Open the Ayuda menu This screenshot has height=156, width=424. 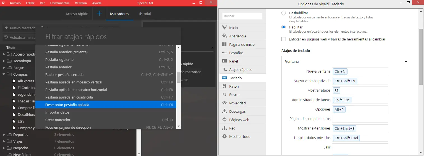[x=97, y=3]
